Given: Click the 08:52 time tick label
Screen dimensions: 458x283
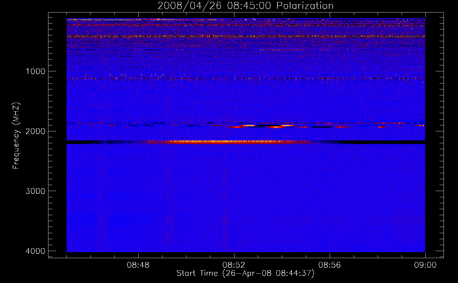Looking at the screenshot, I should point(234,265).
